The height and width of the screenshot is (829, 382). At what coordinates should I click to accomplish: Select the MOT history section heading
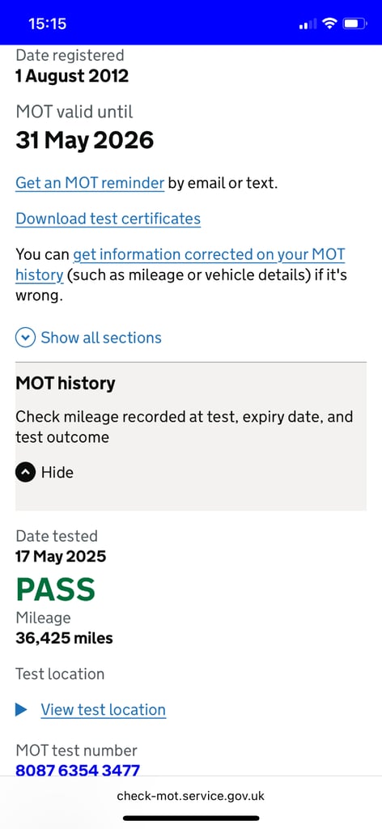pyautogui.click(x=65, y=383)
